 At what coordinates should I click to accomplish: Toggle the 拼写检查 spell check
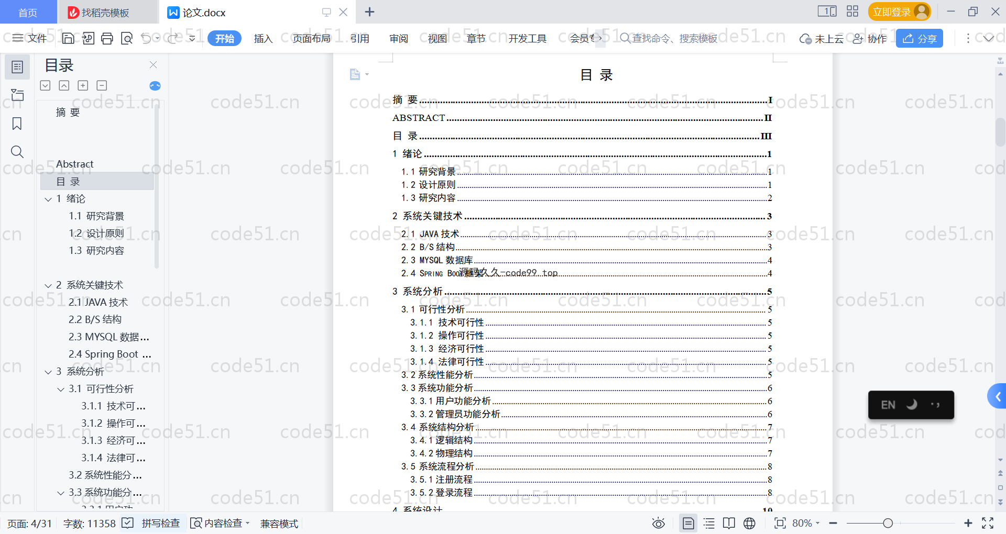click(x=151, y=523)
